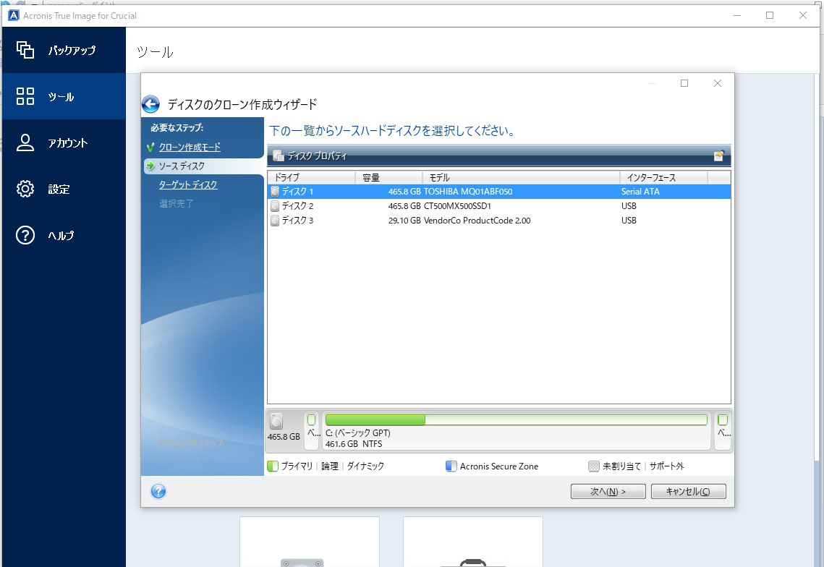Open the 設定 gear icon
824x567 pixels.
[x=25, y=189]
